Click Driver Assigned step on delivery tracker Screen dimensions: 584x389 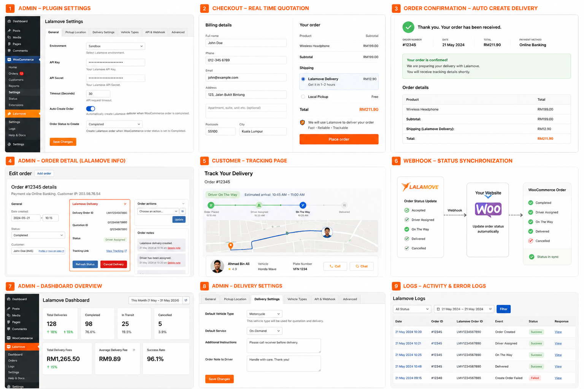(x=259, y=205)
